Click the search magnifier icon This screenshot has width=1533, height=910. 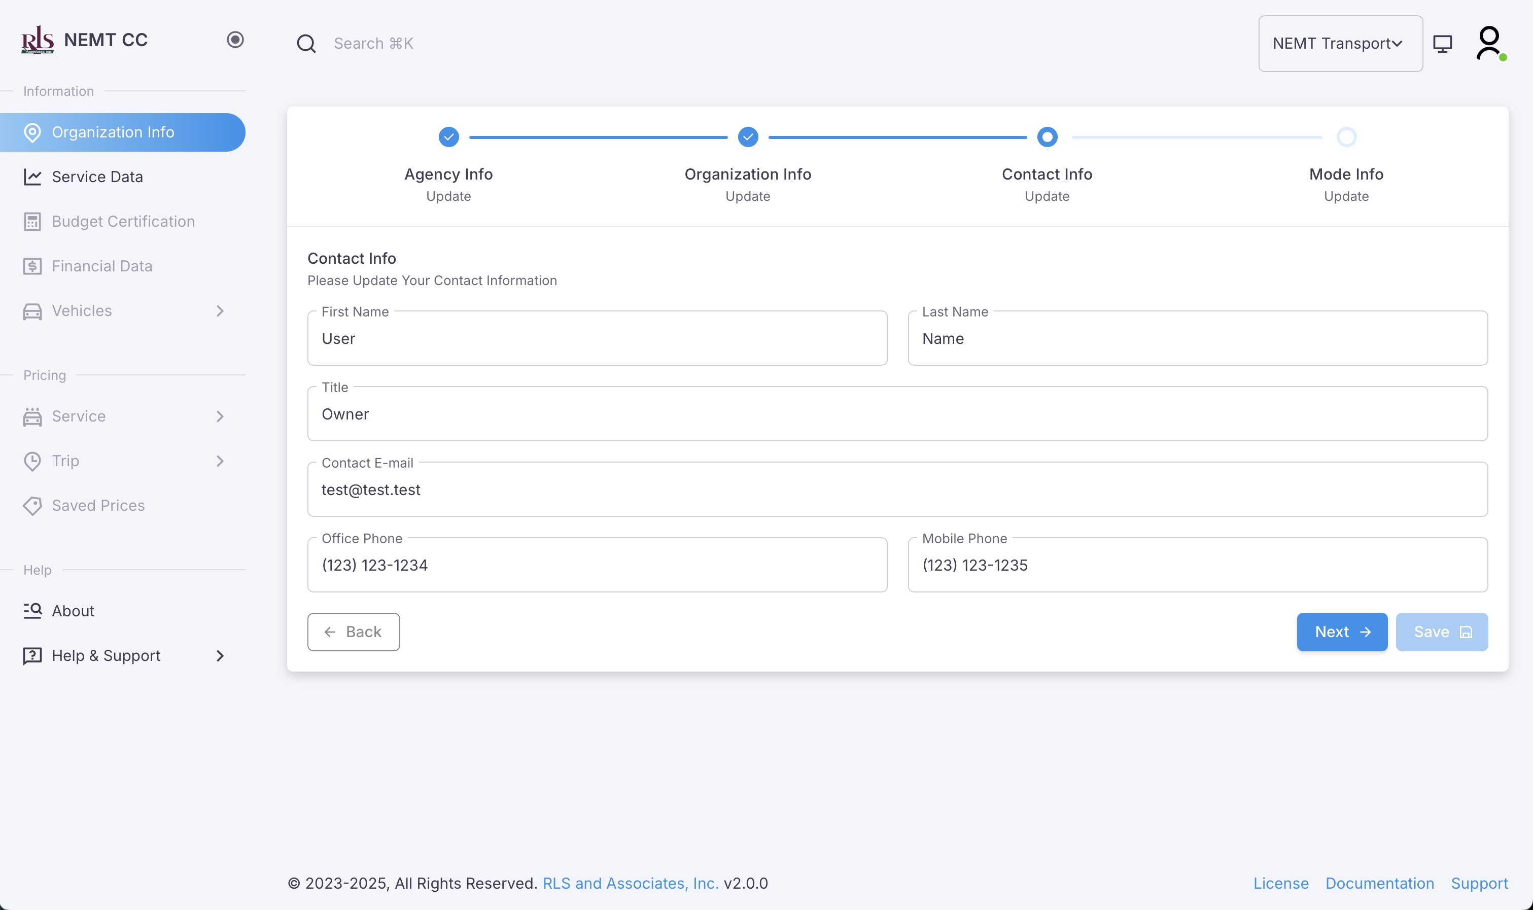click(x=306, y=44)
